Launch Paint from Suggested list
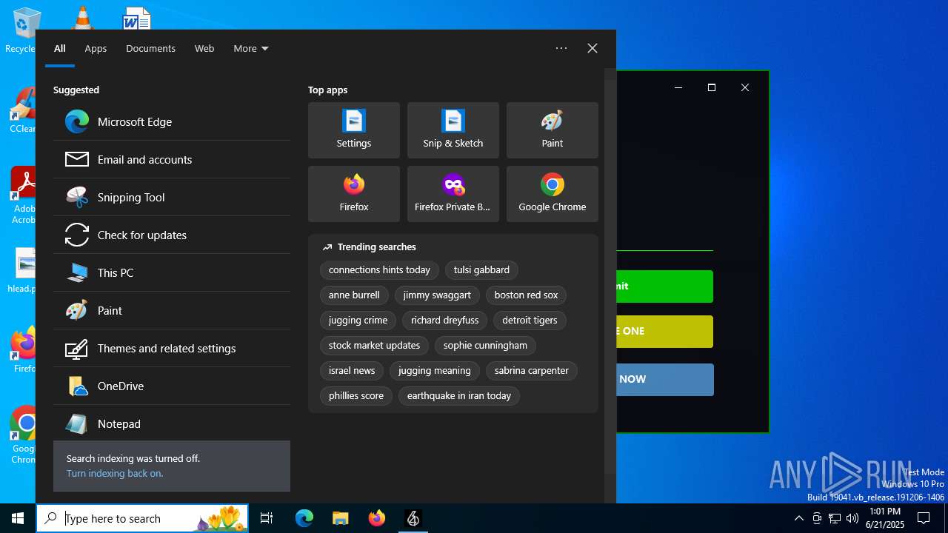 tap(172, 311)
